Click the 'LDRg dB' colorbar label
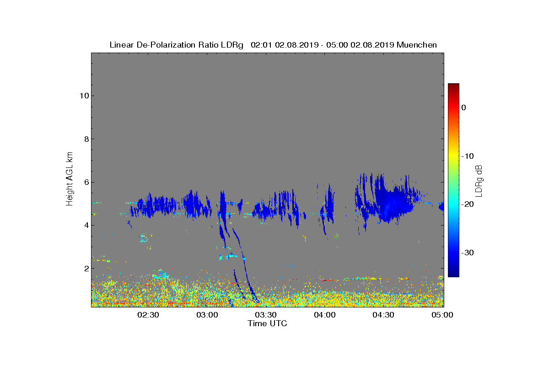Screen dimensions: 549x366 (479, 180)
